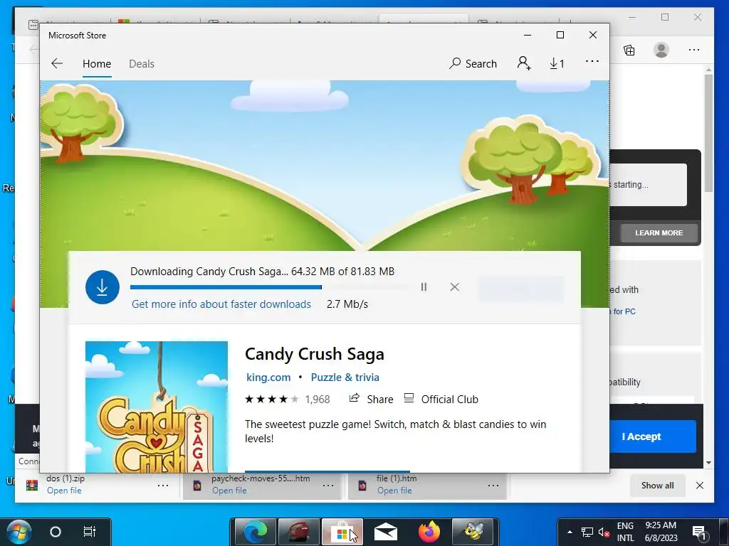The width and height of the screenshot is (729, 546).
Task: Open the Windows Start button
Action: click(19, 532)
